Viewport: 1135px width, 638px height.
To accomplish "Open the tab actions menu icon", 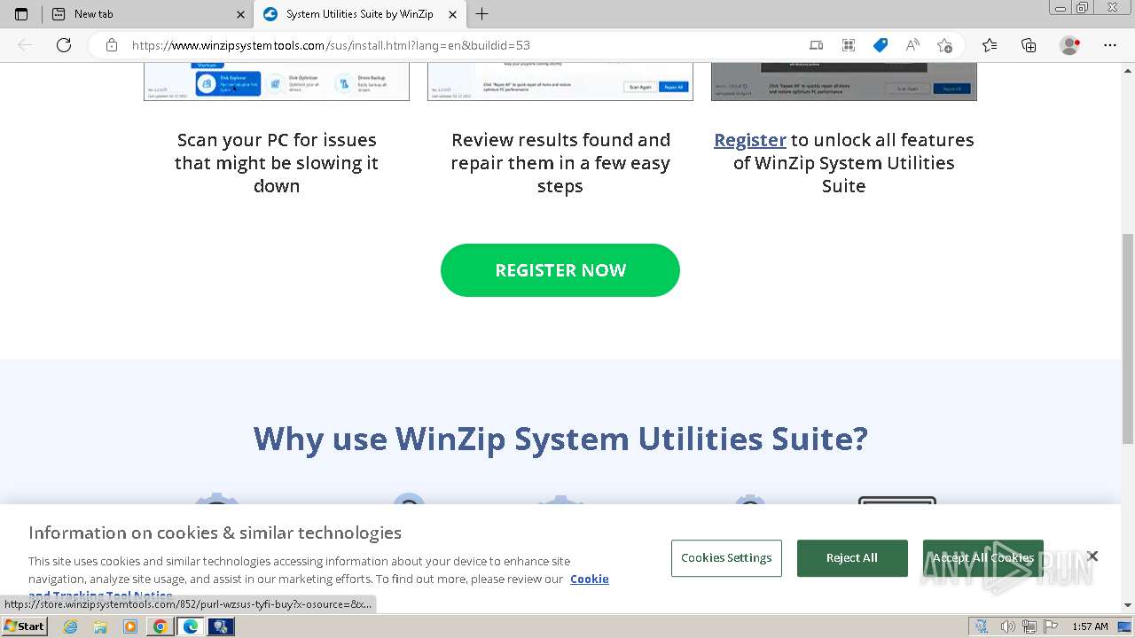I will 21,14.
